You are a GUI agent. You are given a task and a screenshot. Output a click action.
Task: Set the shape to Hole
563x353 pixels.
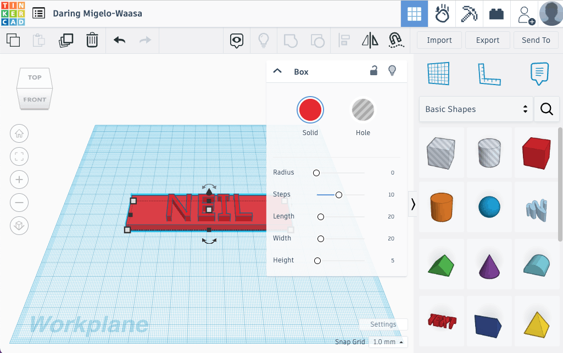pyautogui.click(x=363, y=110)
